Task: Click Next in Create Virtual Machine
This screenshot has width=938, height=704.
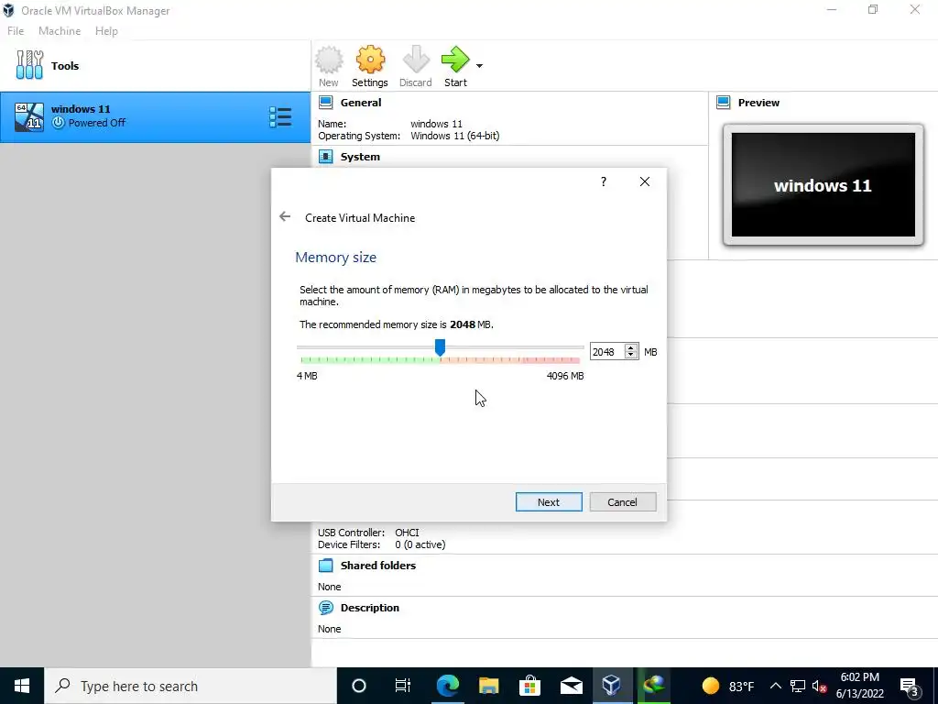Action: point(549,502)
